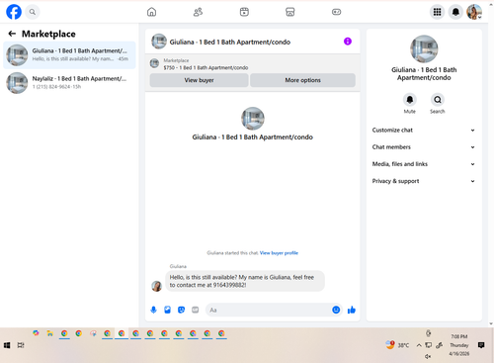Choose a GIF with the GIF icon

(196, 310)
